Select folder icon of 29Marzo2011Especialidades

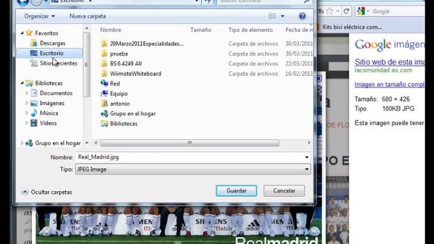pos(104,43)
